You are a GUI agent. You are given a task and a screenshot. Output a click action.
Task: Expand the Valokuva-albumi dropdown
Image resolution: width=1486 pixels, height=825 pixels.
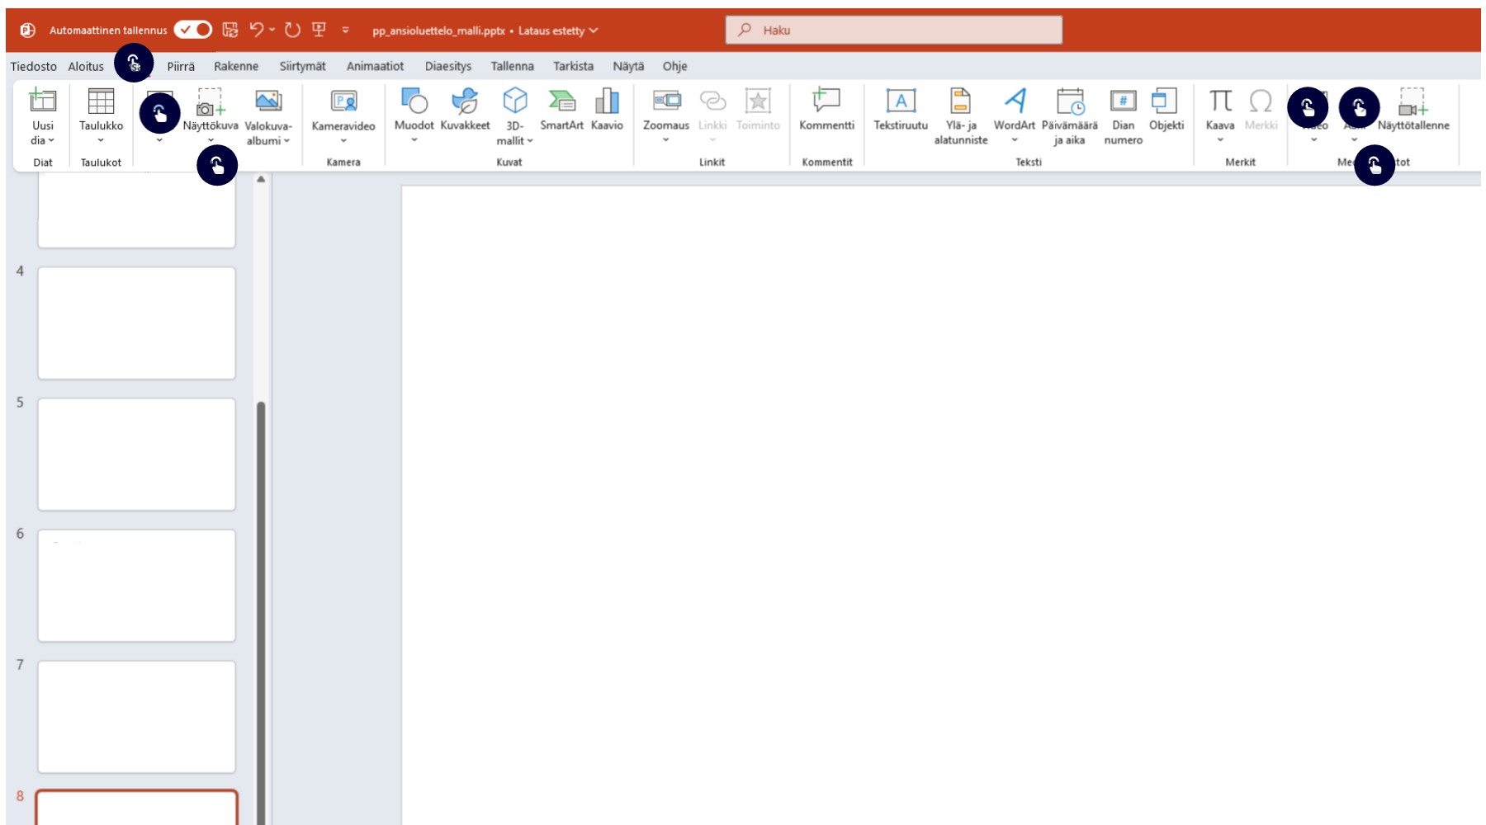tap(268, 141)
